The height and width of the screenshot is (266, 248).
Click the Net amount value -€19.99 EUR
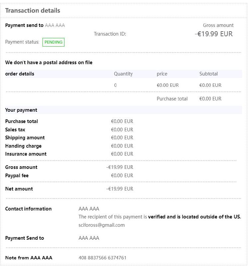coord(120,189)
